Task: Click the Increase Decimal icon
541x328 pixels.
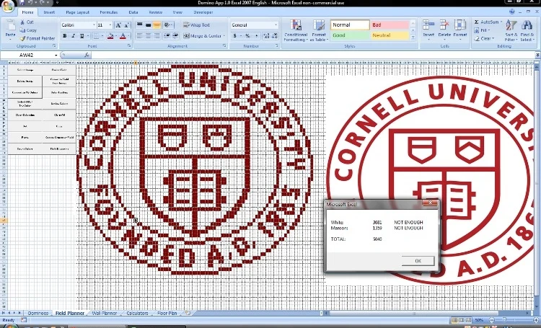Action: point(266,36)
